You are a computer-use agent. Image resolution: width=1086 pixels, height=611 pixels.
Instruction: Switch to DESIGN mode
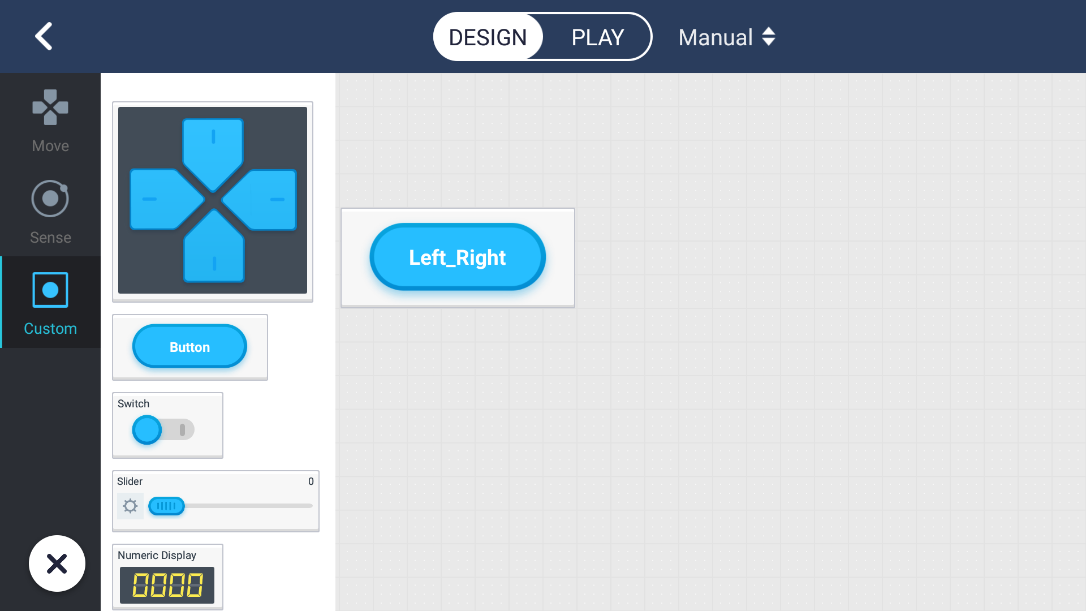click(x=488, y=37)
